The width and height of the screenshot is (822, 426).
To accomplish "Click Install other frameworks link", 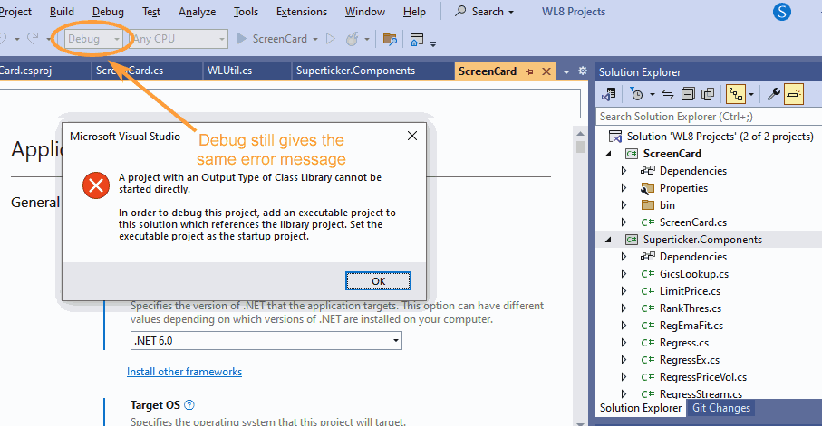I will 185,372.
